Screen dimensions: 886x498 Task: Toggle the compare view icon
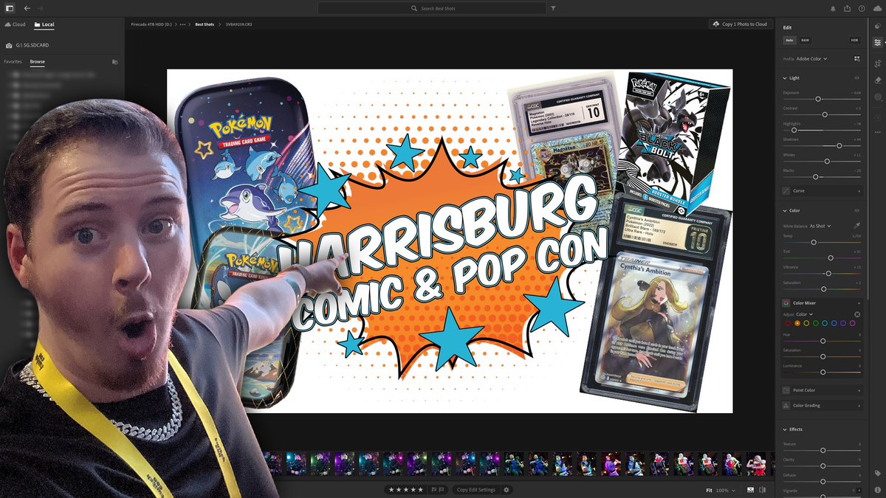(x=762, y=490)
